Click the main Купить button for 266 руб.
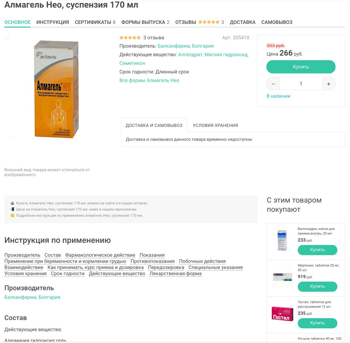Screen dimensions: 350x343 pyautogui.click(x=301, y=67)
